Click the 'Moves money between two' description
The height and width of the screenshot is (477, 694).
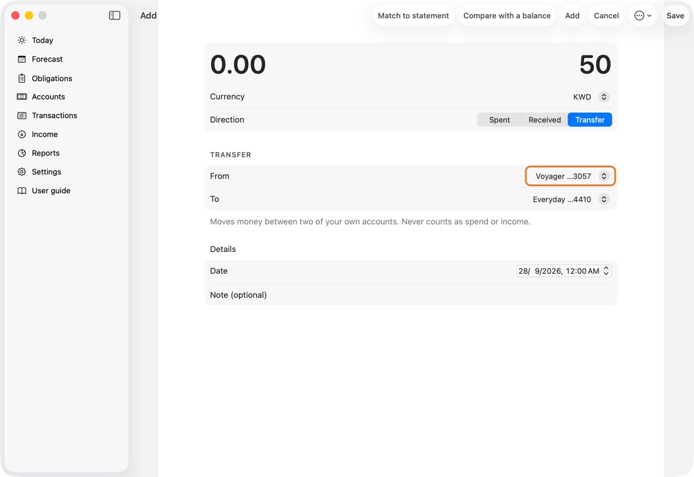tap(370, 221)
